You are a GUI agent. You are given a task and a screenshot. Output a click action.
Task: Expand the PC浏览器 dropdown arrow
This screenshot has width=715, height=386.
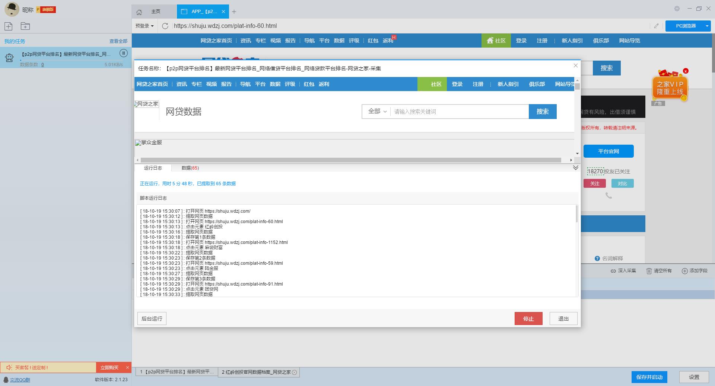tap(707, 26)
